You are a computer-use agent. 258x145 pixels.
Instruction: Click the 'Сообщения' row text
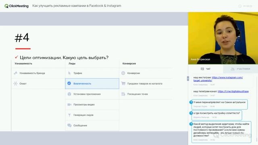[80, 125]
